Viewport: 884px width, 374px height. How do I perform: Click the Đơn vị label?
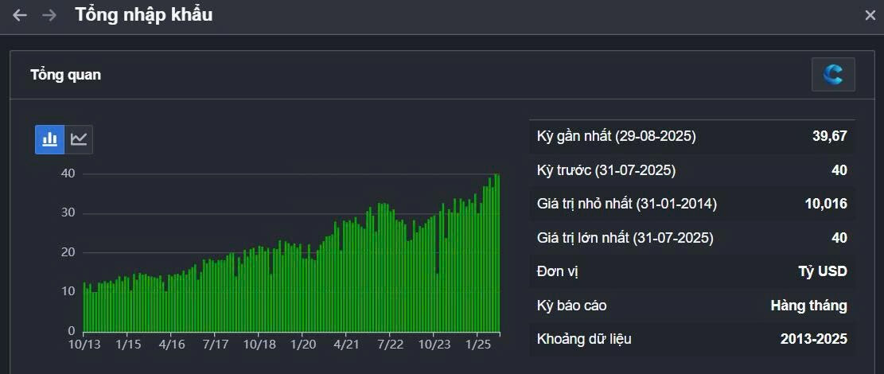tap(558, 272)
